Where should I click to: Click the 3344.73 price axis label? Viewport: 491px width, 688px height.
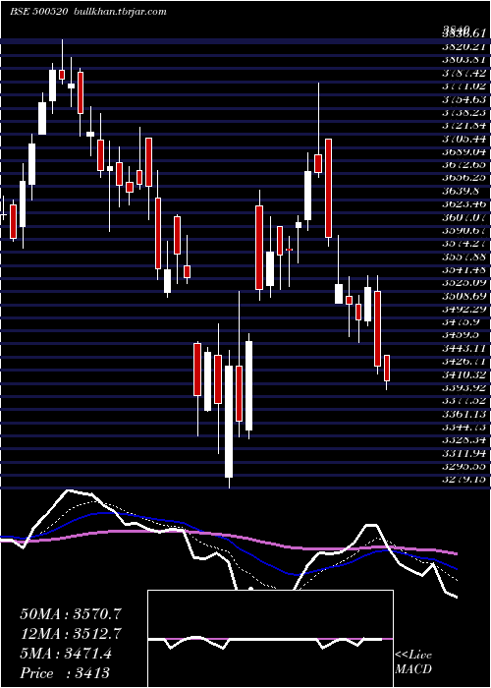[464, 427]
